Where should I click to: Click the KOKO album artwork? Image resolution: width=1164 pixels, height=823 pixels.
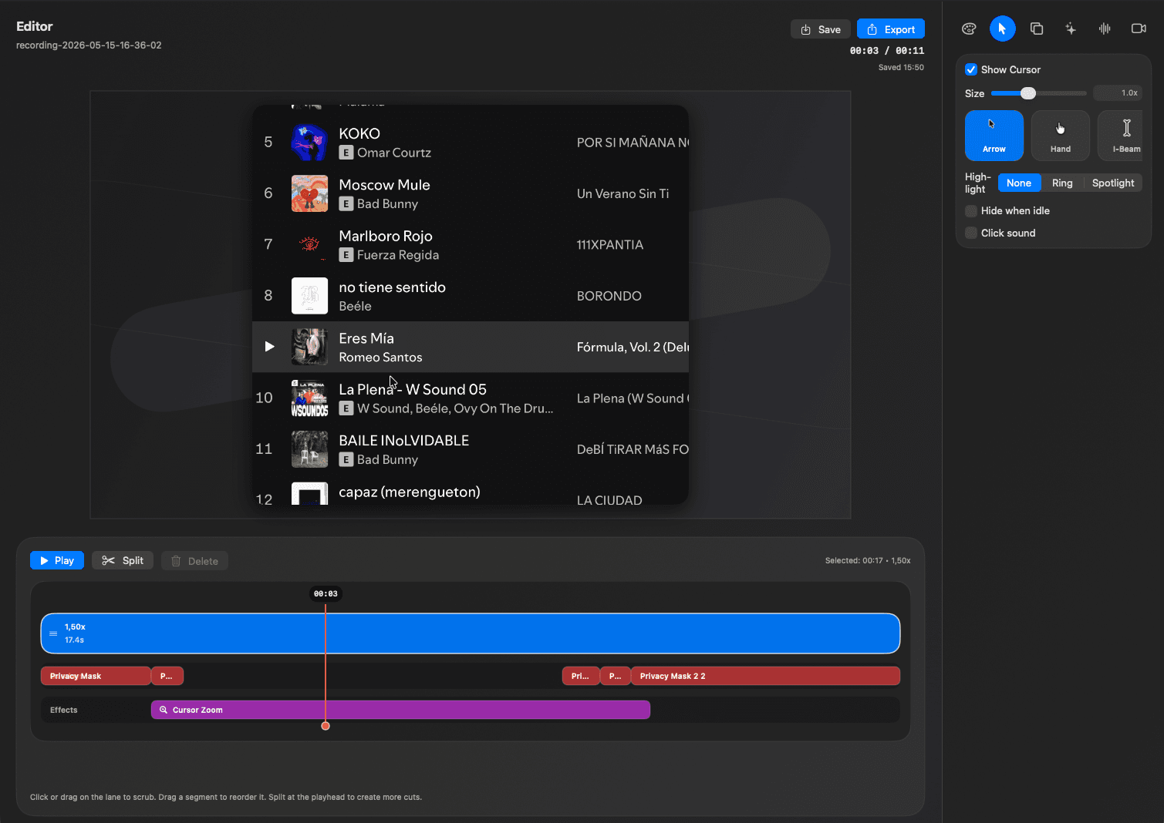309,143
